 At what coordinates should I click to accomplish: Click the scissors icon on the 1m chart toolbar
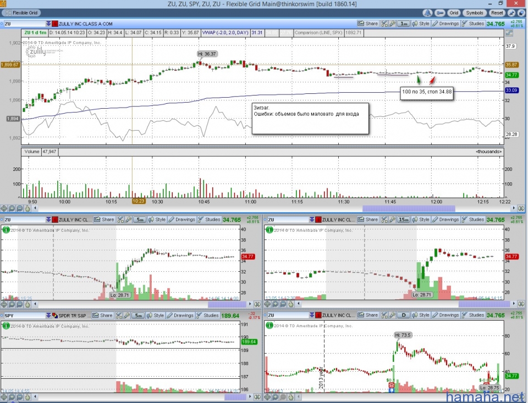point(384,24)
